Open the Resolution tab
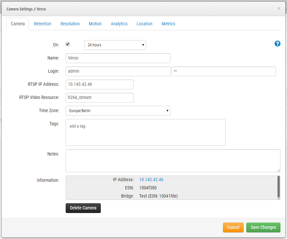Viewport: 287px width, 239px height. [70, 24]
